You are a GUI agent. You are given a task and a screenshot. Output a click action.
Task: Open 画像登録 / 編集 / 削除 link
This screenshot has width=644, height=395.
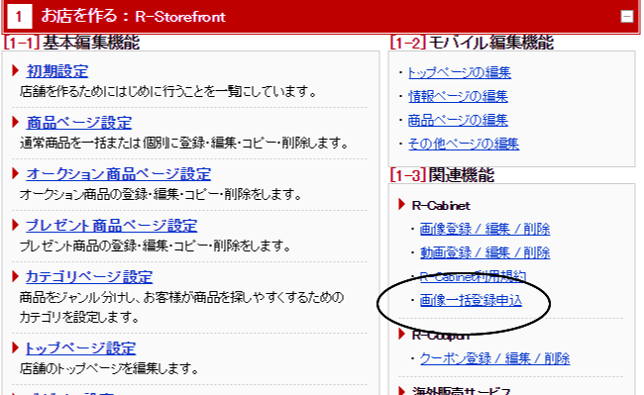484,229
